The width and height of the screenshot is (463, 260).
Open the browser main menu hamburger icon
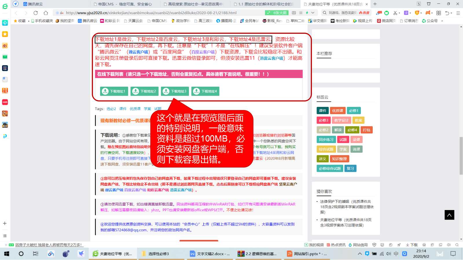click(458, 13)
